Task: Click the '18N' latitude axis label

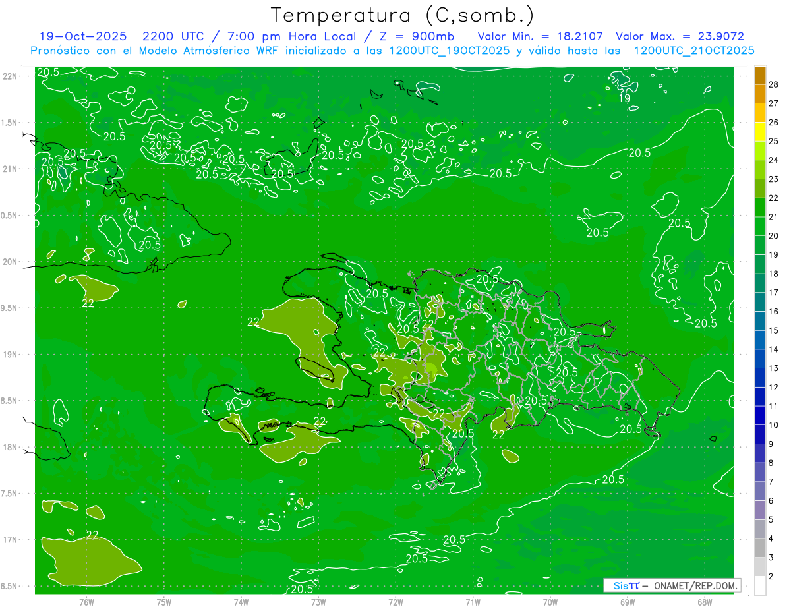Action: [x=9, y=447]
